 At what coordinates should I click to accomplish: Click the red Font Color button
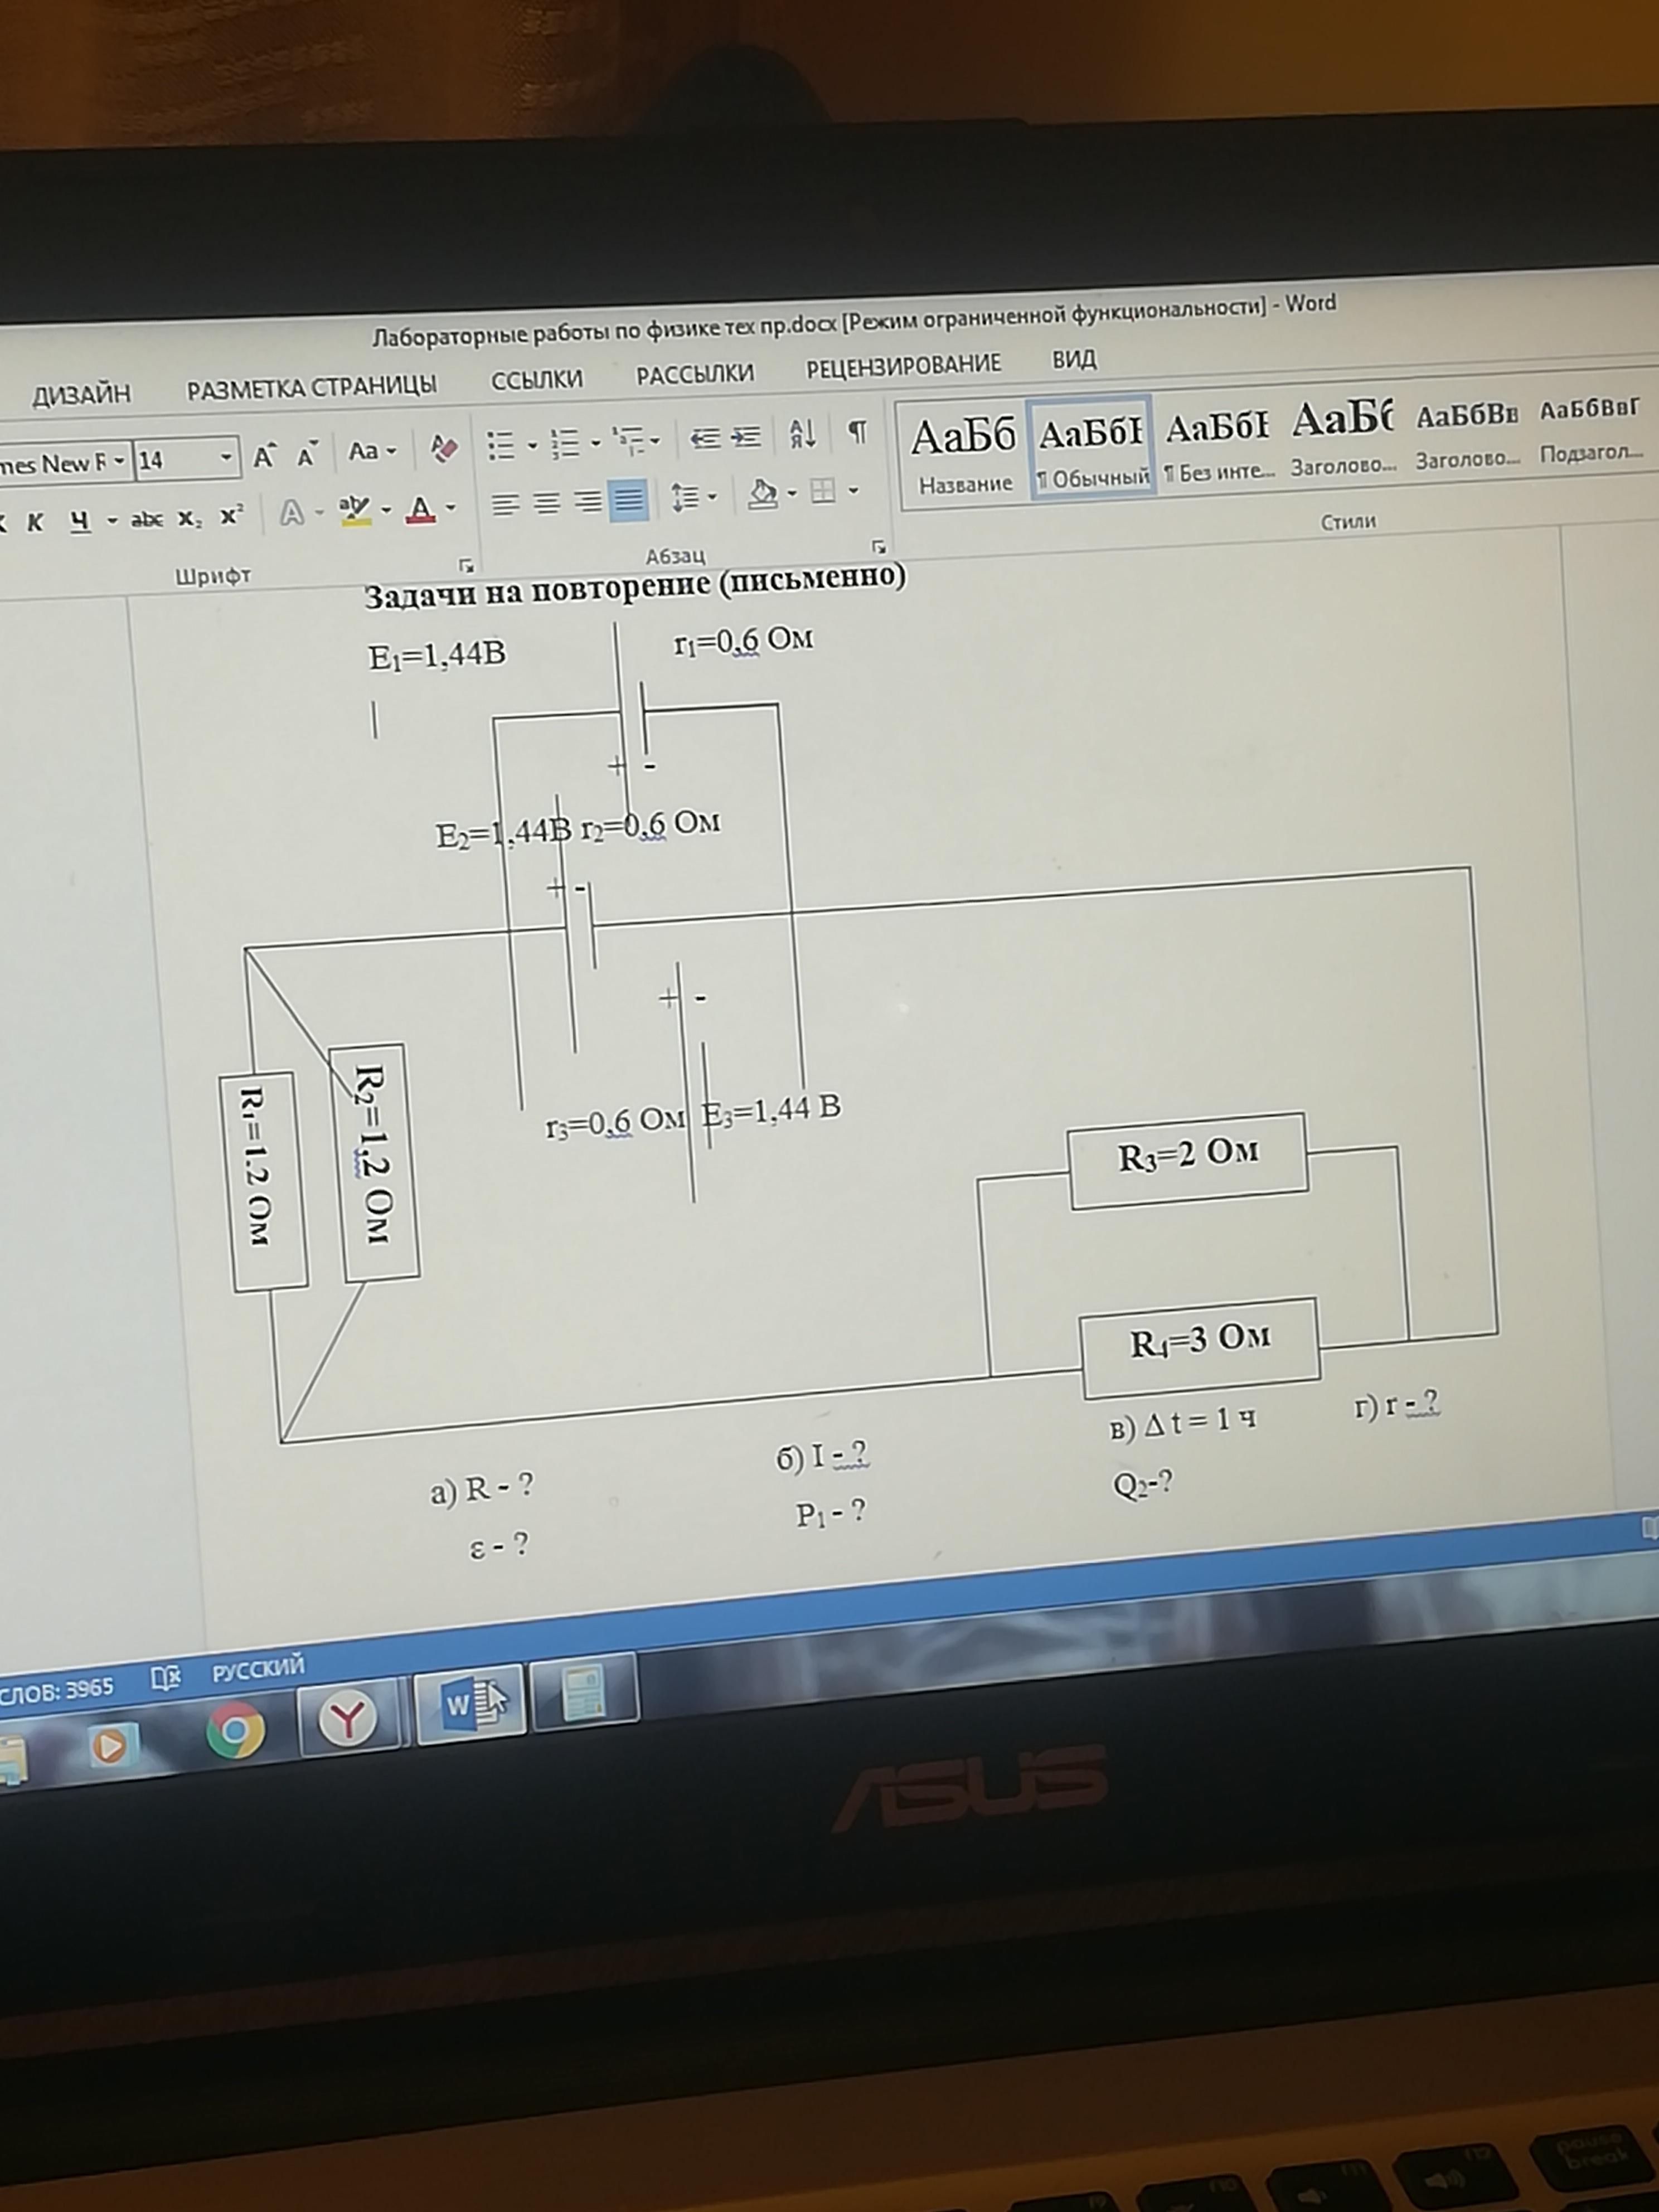[x=421, y=510]
